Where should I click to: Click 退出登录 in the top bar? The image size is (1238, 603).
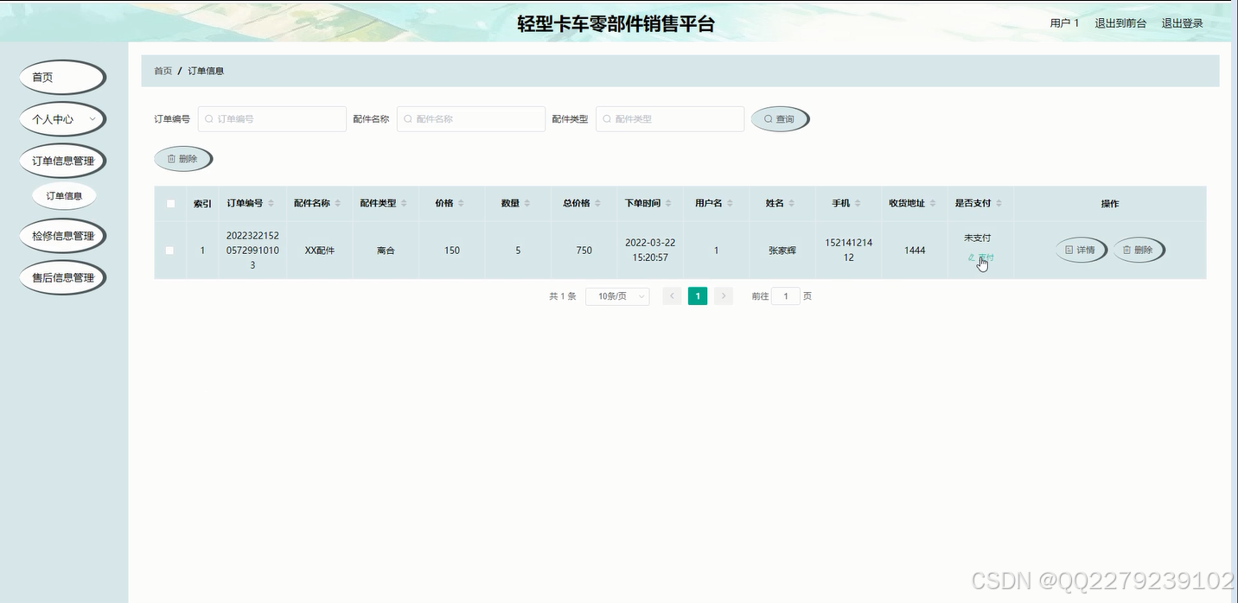coord(1181,22)
